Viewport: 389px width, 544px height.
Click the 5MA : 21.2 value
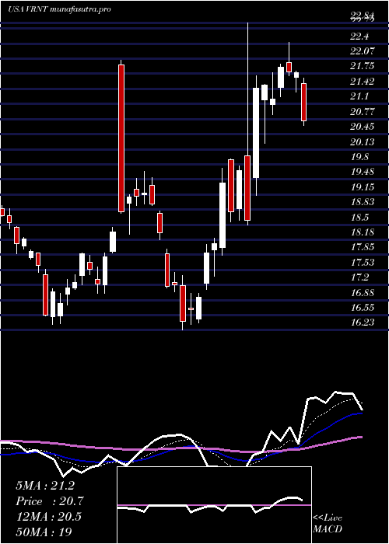[45, 486]
